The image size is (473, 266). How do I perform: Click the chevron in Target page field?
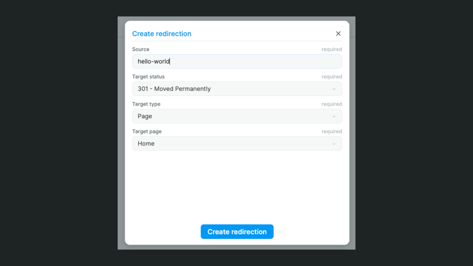[x=334, y=144]
